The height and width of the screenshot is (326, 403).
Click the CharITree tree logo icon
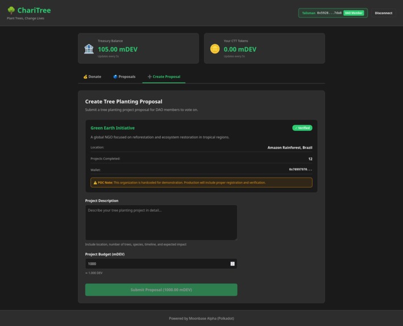[11, 10]
